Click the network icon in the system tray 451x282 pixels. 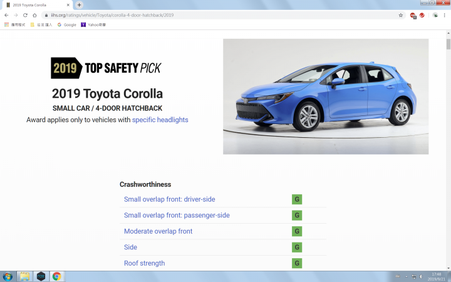(413, 276)
